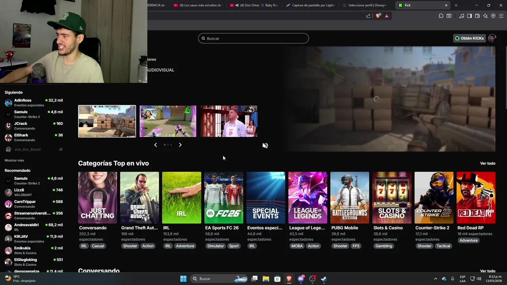
Task: Open KIKJAV recommended channel
Action: click(34, 239)
